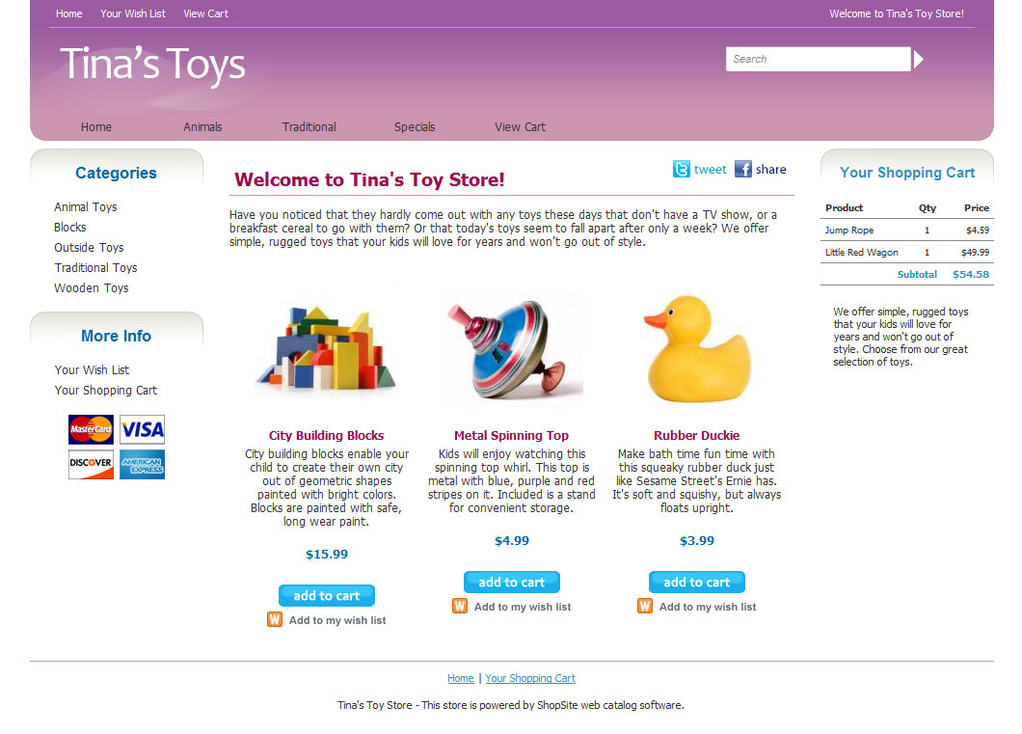Screen dimensions: 1022x734
Task: Open the Animals navigation tab
Action: click(x=202, y=127)
